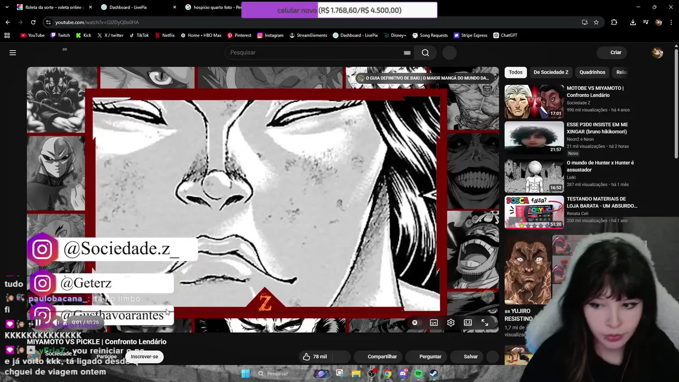Image resolution: width=679 pixels, height=382 pixels.
Task: Click the Windows Start button
Action: coord(246,374)
